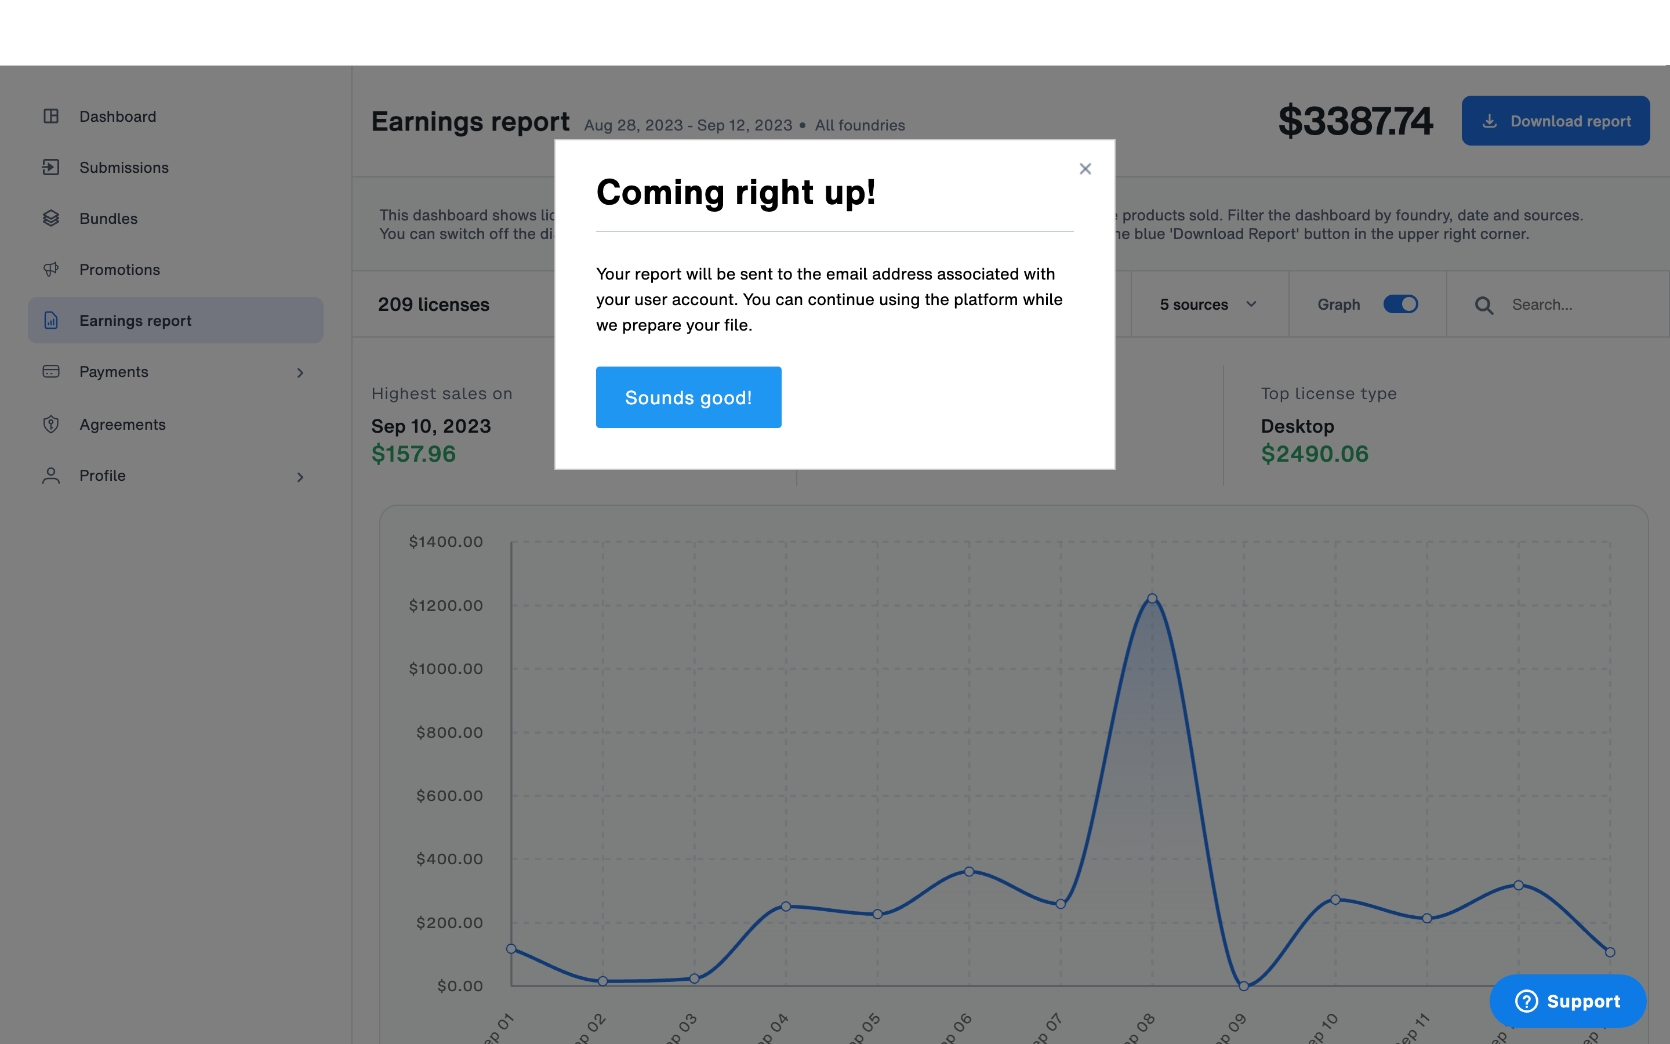
Task: Click the Sep 10 graph data point
Action: coord(1335,900)
